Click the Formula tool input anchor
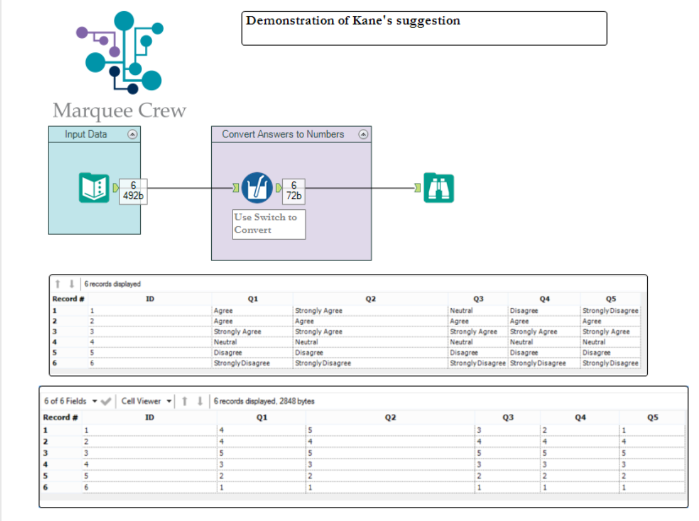699x521 pixels. coord(235,188)
